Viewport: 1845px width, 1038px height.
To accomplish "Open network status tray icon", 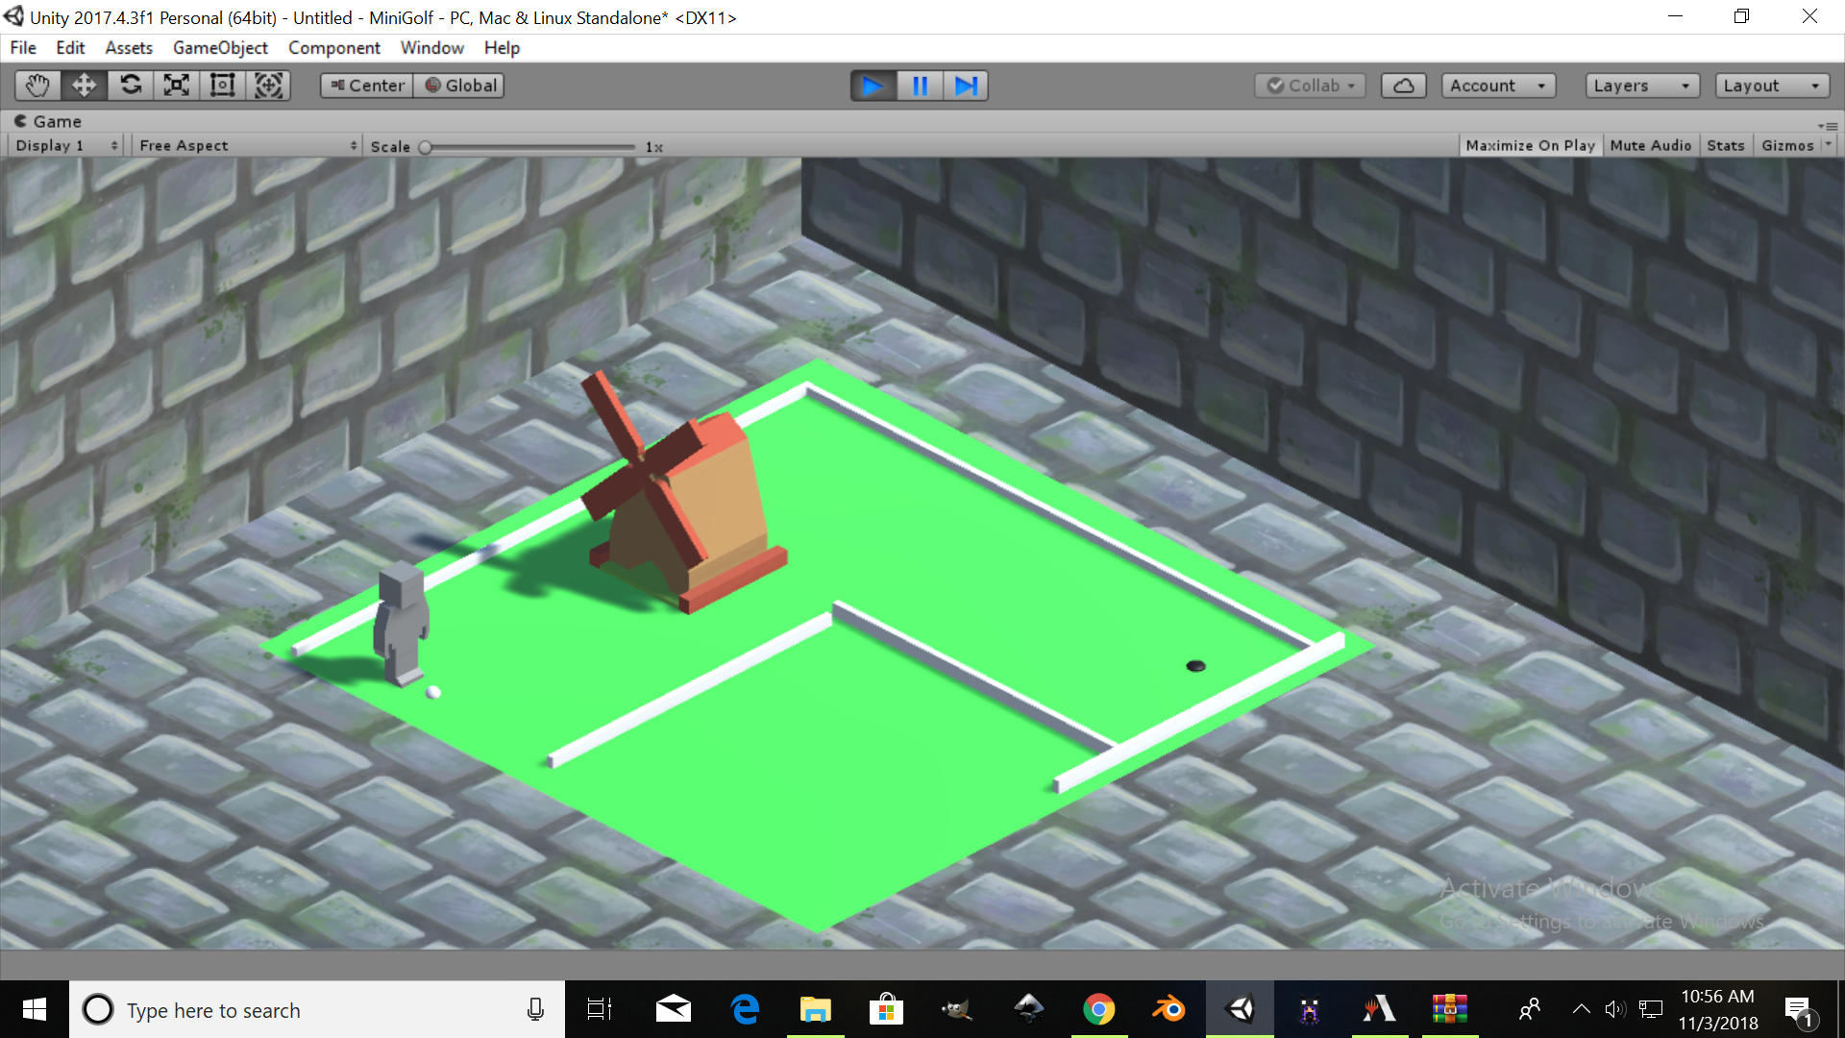I will click(1651, 1009).
